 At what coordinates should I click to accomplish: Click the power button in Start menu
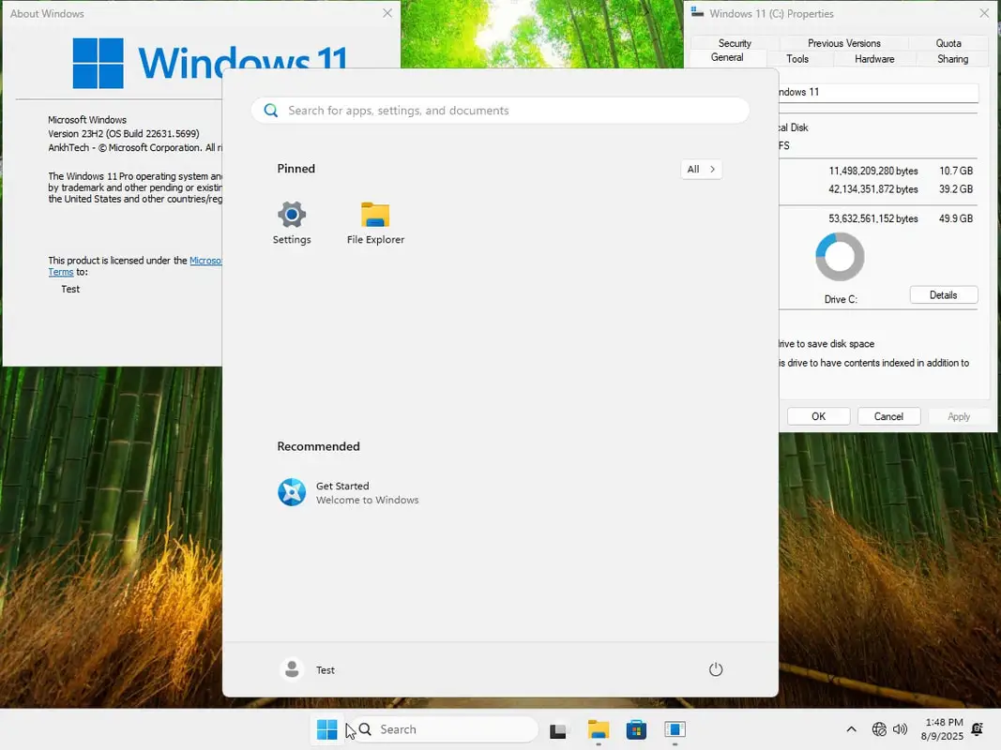[x=716, y=669]
